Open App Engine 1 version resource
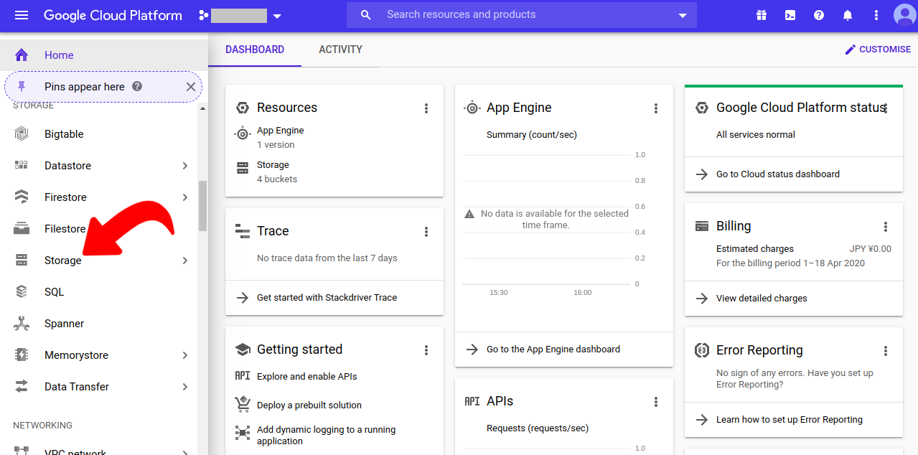Image resolution: width=918 pixels, height=455 pixels. coord(281,138)
